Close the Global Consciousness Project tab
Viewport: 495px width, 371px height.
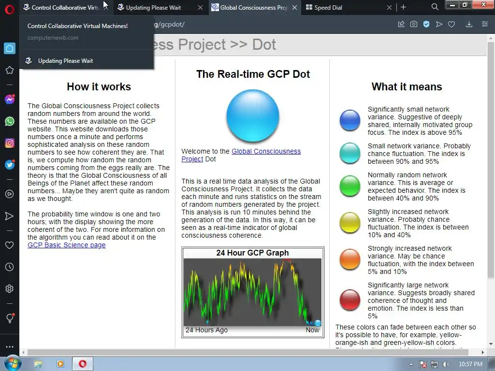point(294,7)
